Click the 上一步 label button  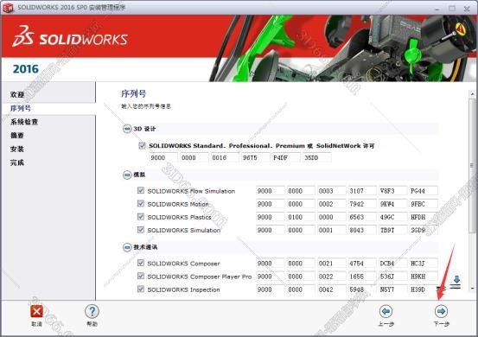point(386,324)
